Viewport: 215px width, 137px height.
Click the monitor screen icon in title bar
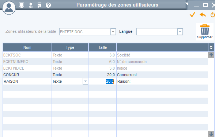pyautogui.click(x=22, y=5)
